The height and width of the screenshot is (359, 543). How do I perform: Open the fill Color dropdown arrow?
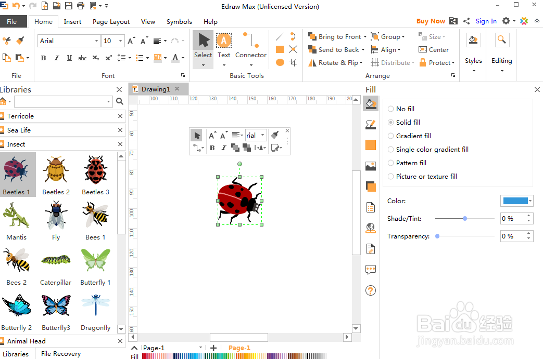pos(530,201)
